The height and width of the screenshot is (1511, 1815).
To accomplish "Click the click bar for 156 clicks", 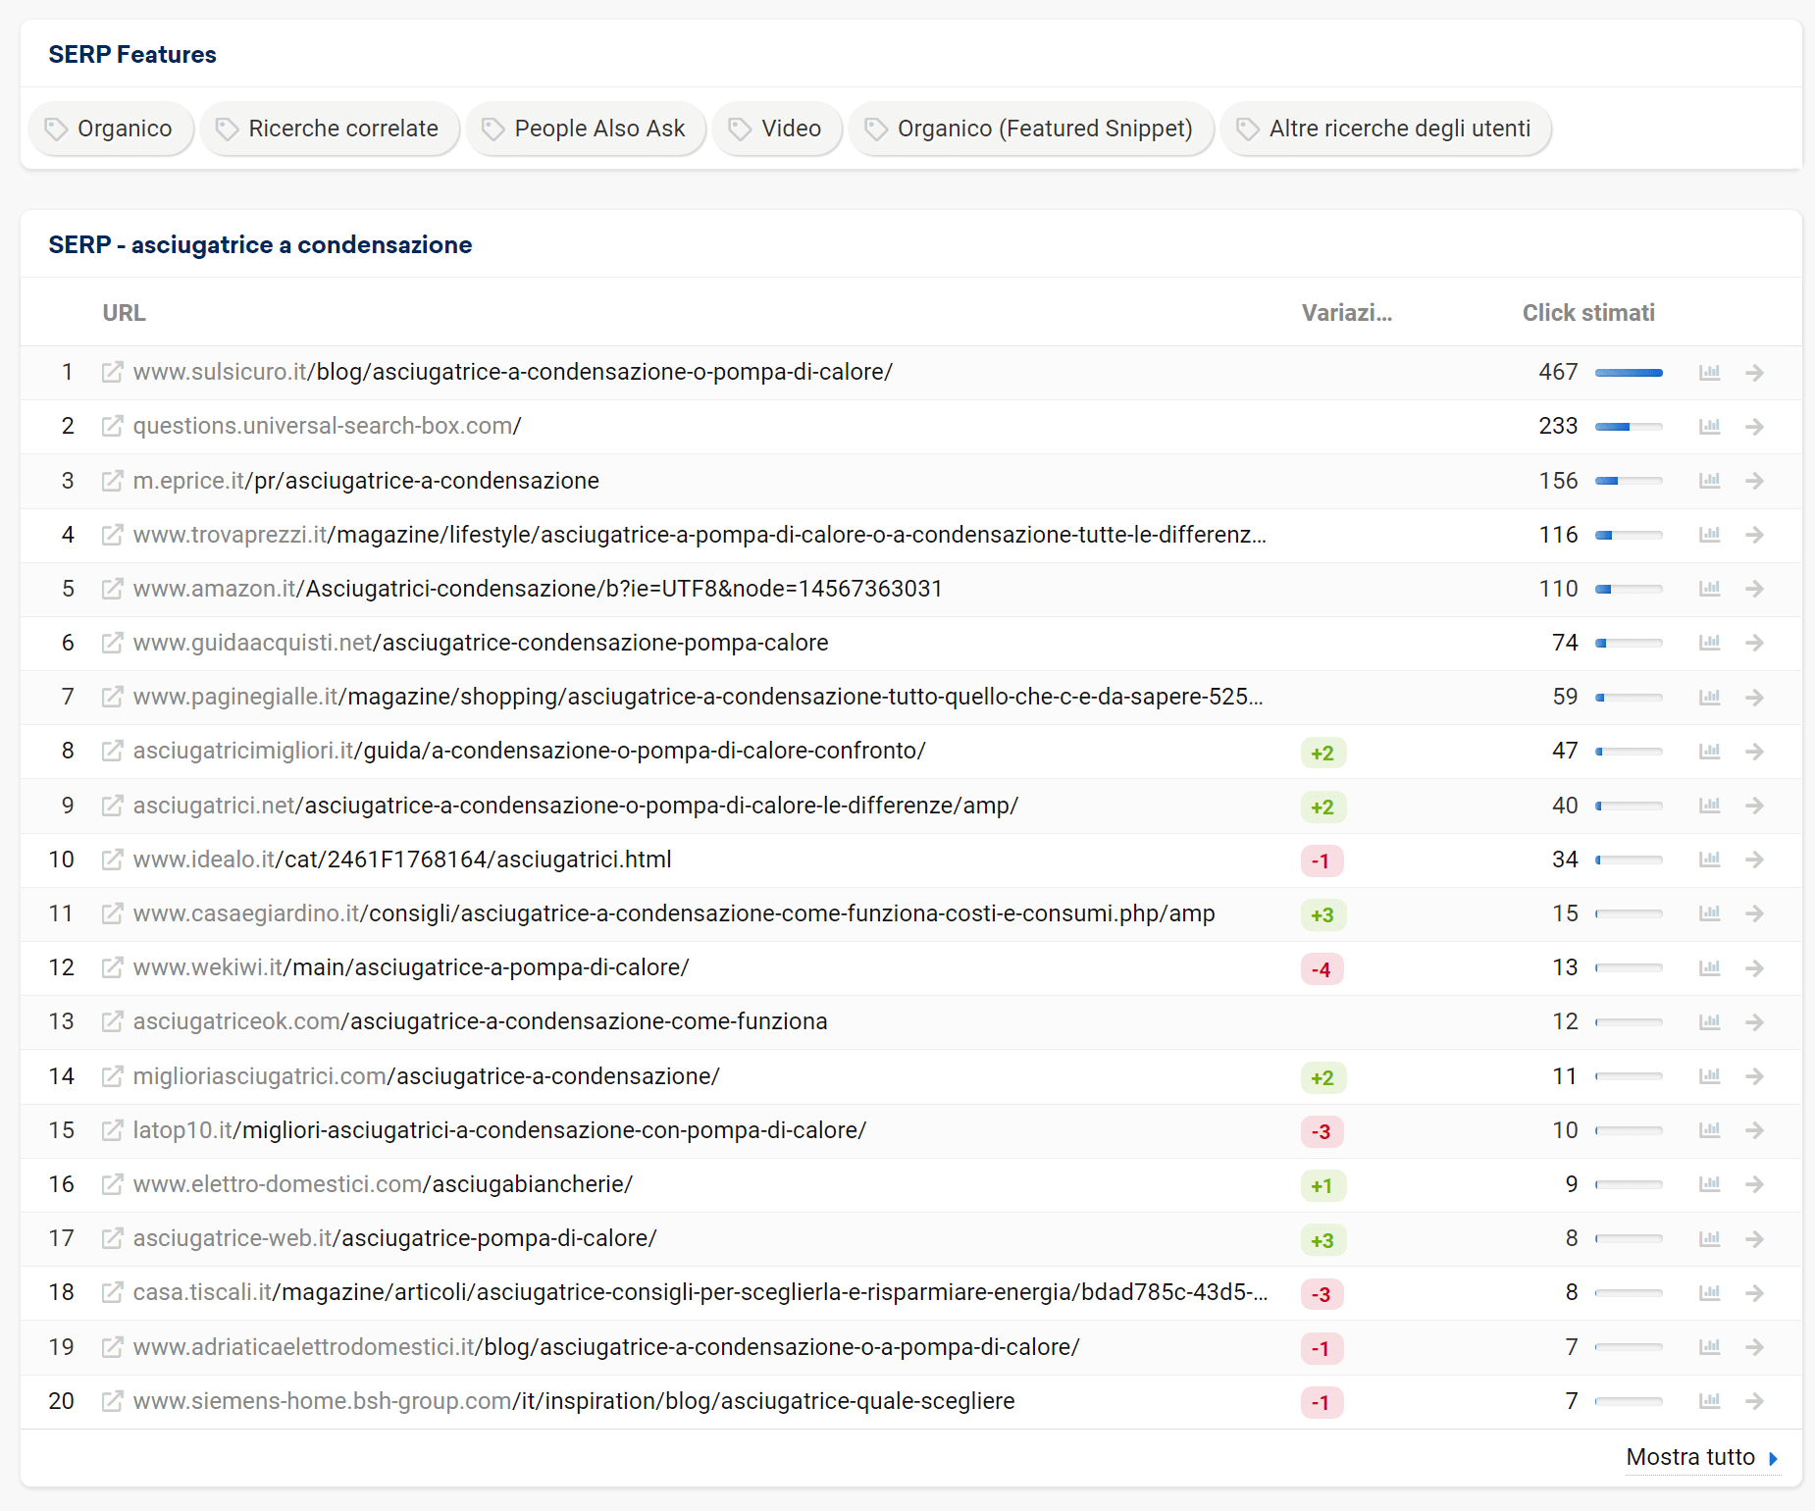I will tap(1629, 481).
